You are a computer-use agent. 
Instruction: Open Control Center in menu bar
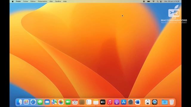pyautogui.click(x=161, y=1)
